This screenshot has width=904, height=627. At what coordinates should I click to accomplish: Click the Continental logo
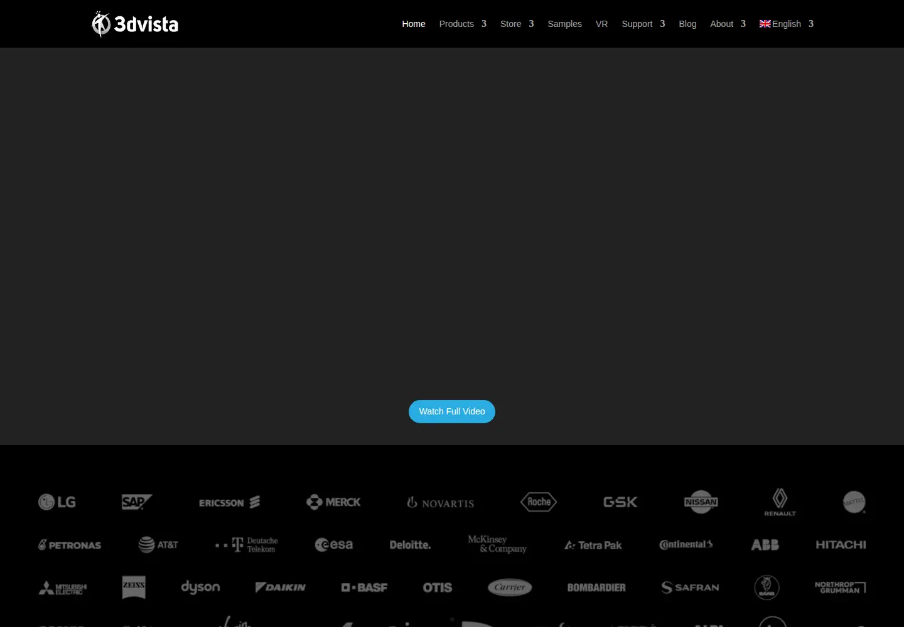click(x=686, y=544)
